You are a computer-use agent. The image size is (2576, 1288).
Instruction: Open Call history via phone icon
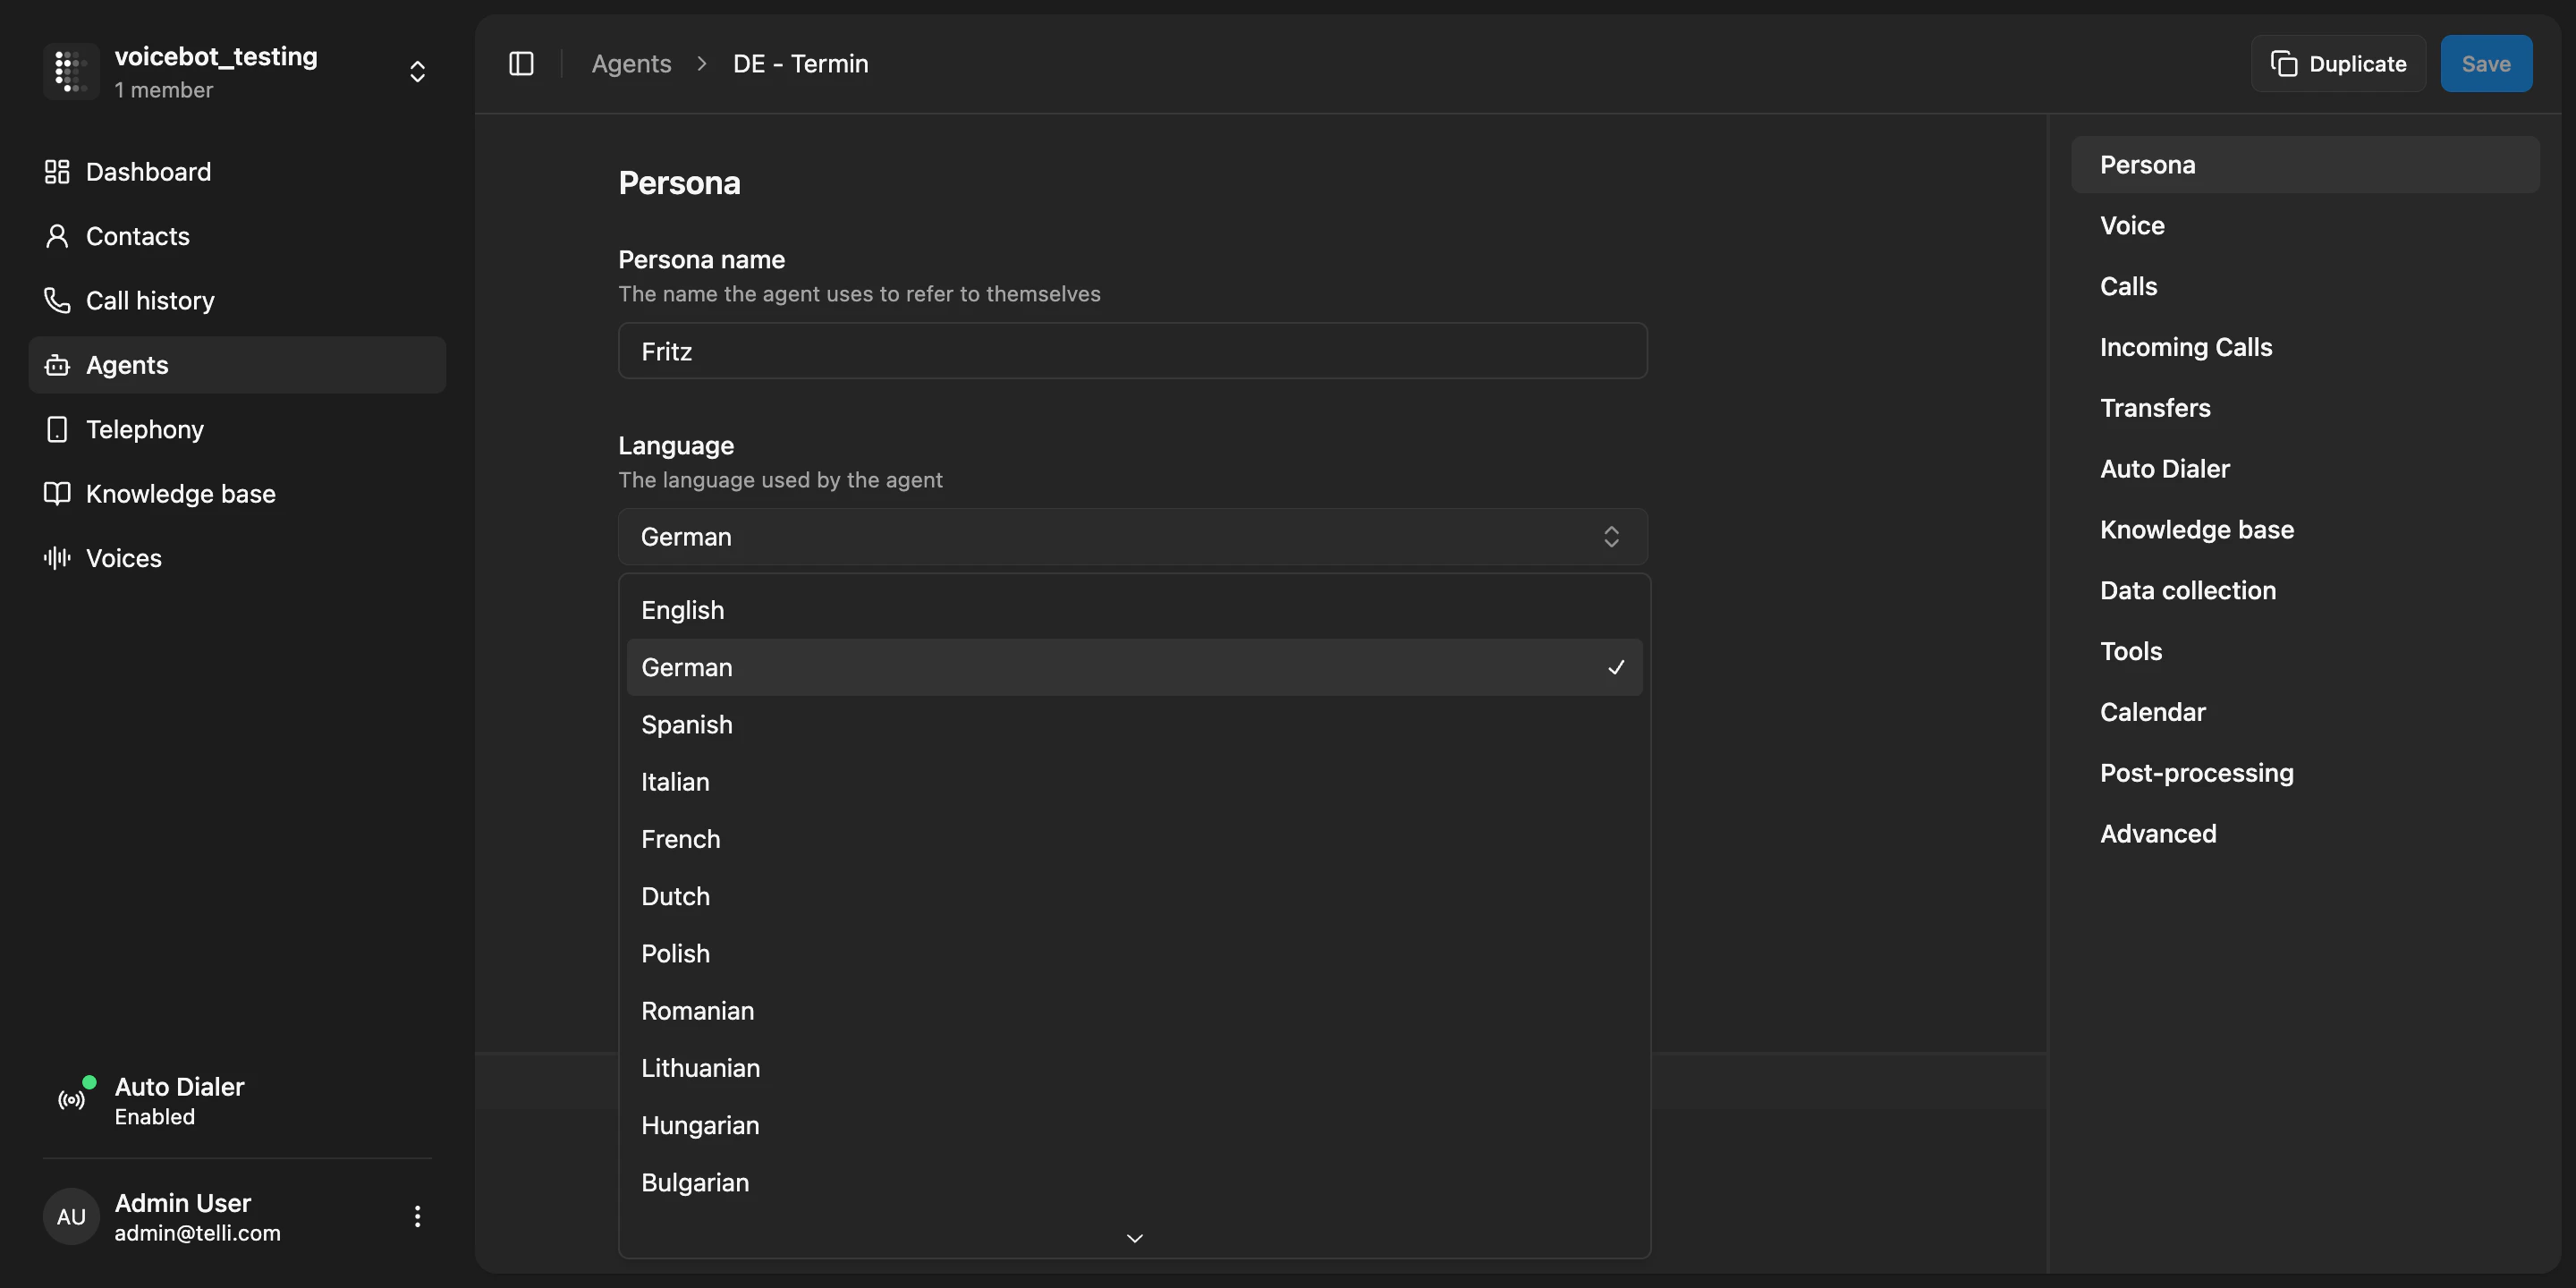click(57, 300)
